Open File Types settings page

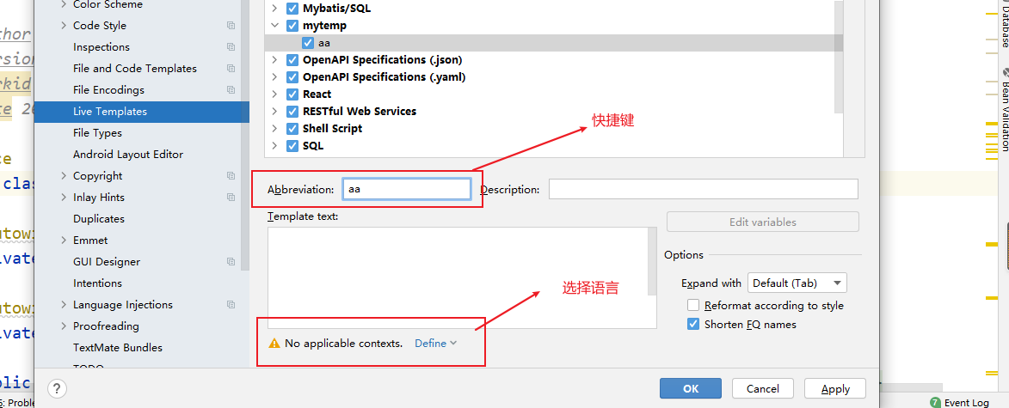pyautogui.click(x=97, y=133)
